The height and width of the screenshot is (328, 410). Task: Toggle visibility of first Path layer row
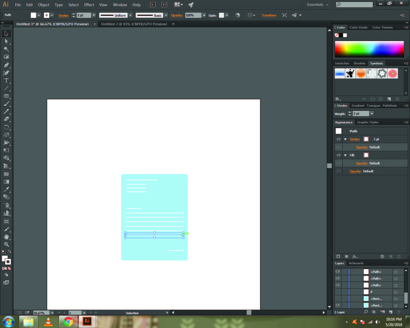338,272
